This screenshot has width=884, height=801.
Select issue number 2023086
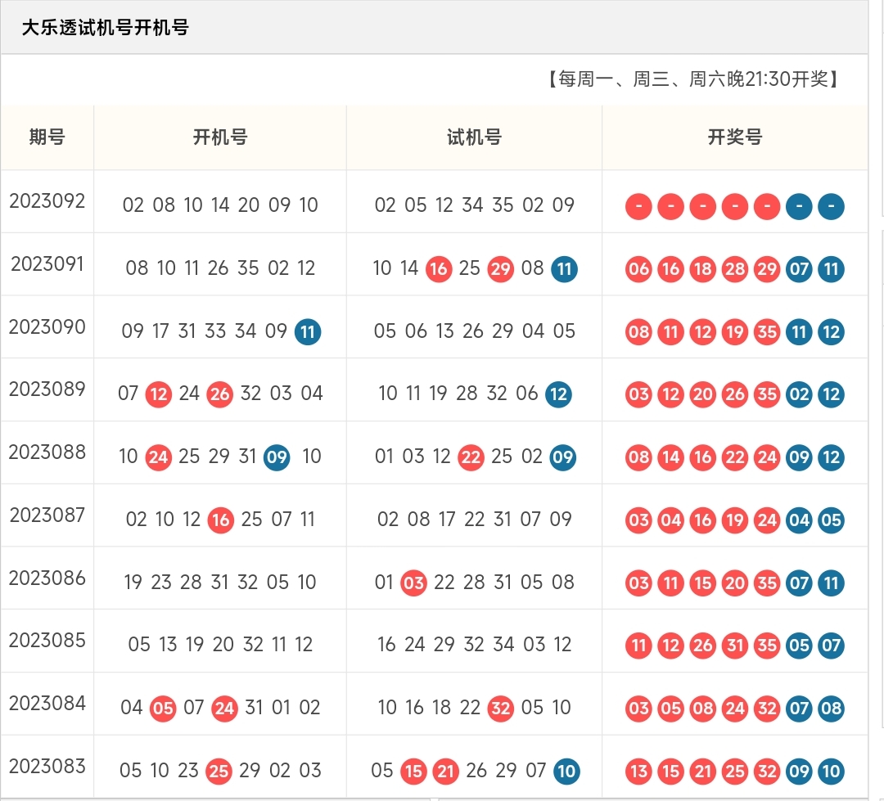click(x=47, y=578)
